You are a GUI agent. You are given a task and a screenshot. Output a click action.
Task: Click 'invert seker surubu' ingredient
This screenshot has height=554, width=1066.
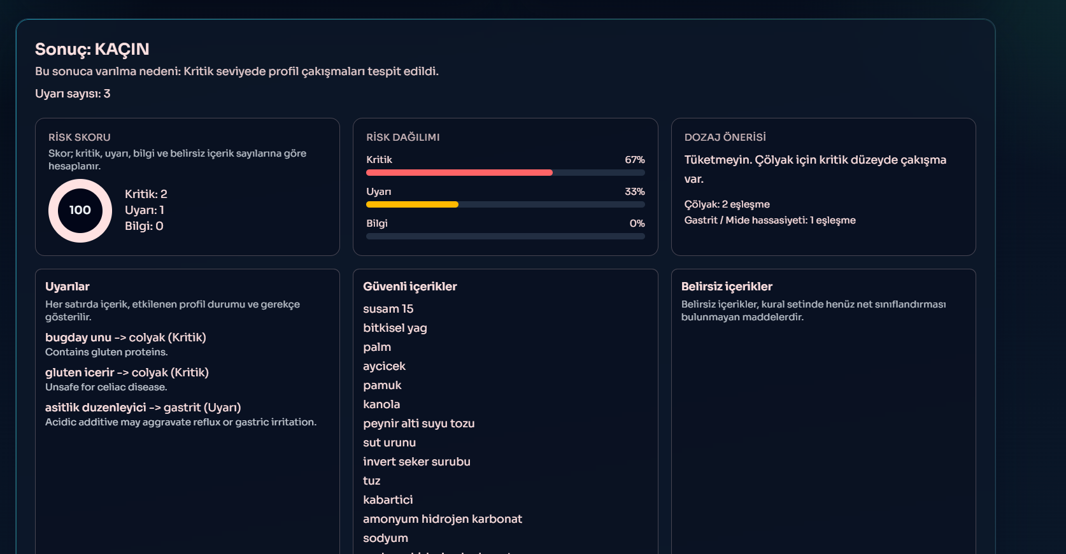pyautogui.click(x=416, y=462)
